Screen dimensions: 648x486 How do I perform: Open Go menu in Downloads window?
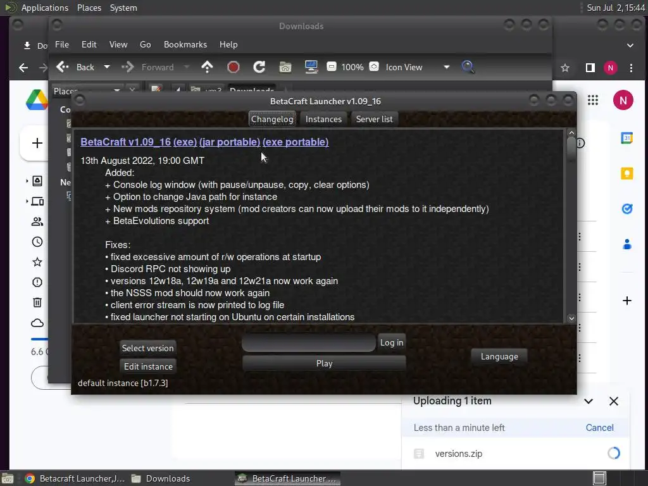click(x=145, y=45)
